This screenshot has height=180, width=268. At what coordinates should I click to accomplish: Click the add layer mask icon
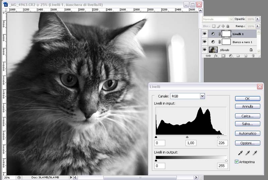(x=223, y=56)
